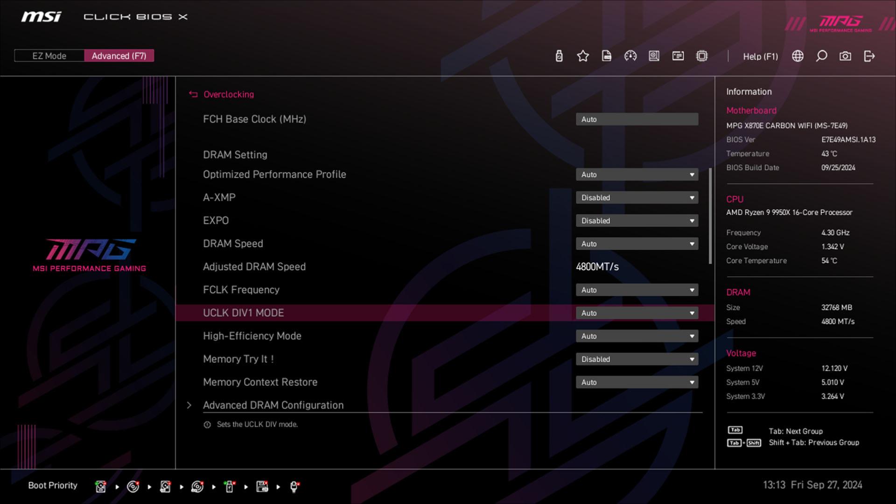Select network boot priority icon
This screenshot has width=896, height=504.
pyautogui.click(x=294, y=487)
